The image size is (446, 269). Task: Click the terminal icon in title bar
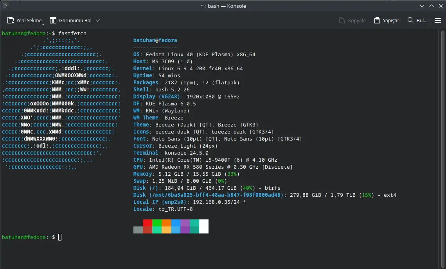tap(5, 5)
